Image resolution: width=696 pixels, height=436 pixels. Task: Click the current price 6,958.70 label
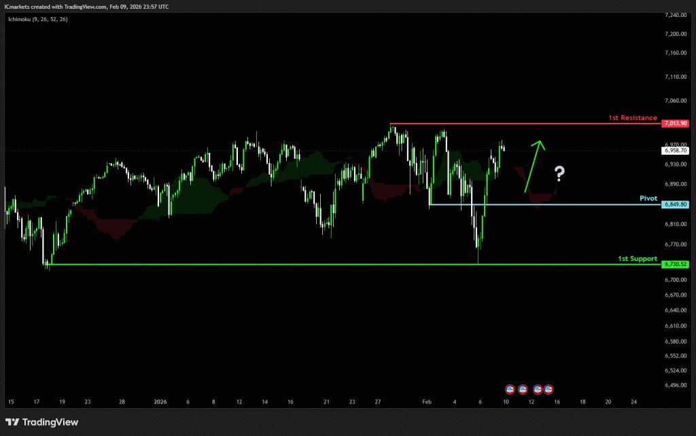pyautogui.click(x=675, y=151)
